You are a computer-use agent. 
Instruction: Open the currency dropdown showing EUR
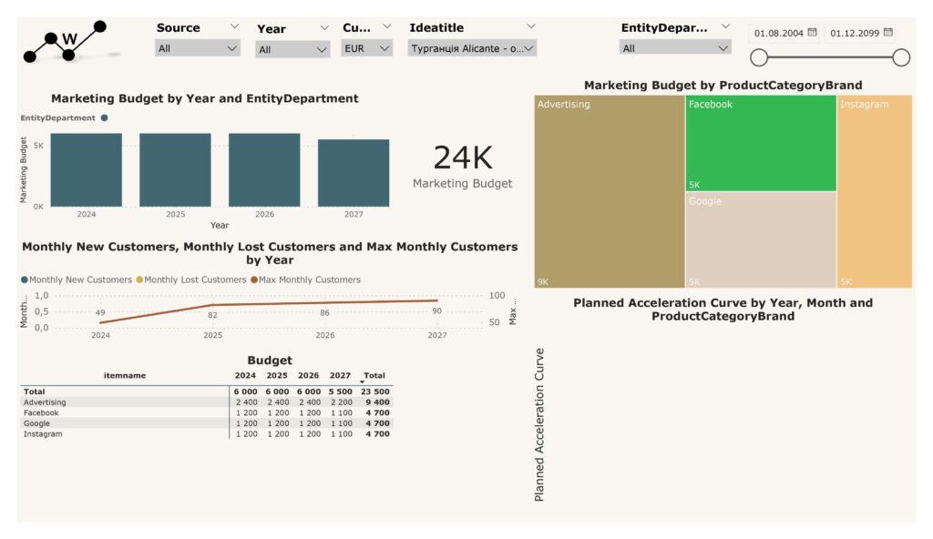pyautogui.click(x=367, y=48)
